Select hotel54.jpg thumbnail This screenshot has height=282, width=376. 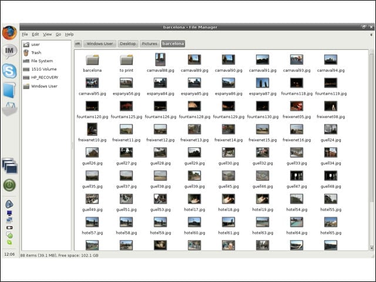(297, 199)
